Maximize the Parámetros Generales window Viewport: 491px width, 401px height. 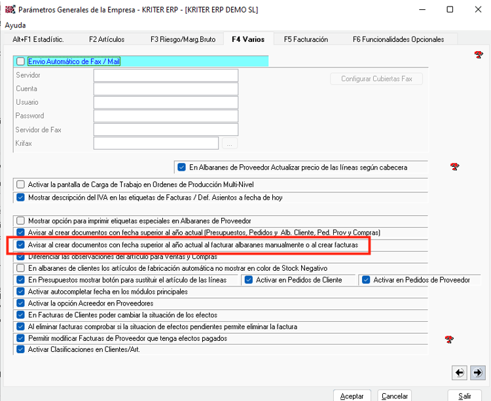(x=450, y=9)
